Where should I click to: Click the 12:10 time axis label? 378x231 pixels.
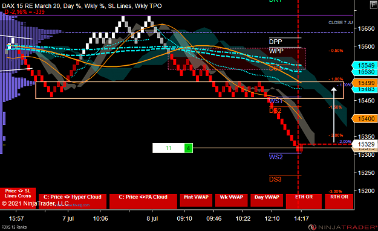click(272, 219)
